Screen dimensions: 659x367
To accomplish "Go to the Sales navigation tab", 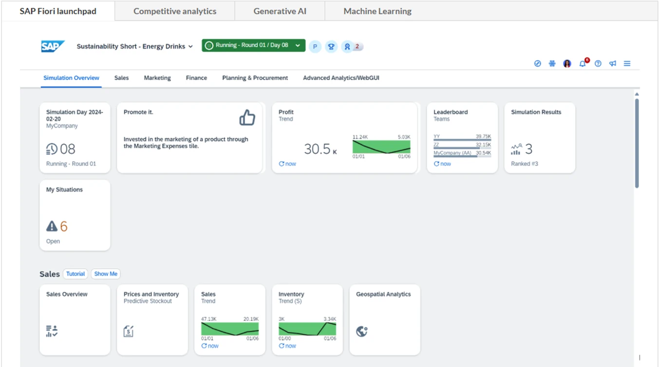I will 121,78.
